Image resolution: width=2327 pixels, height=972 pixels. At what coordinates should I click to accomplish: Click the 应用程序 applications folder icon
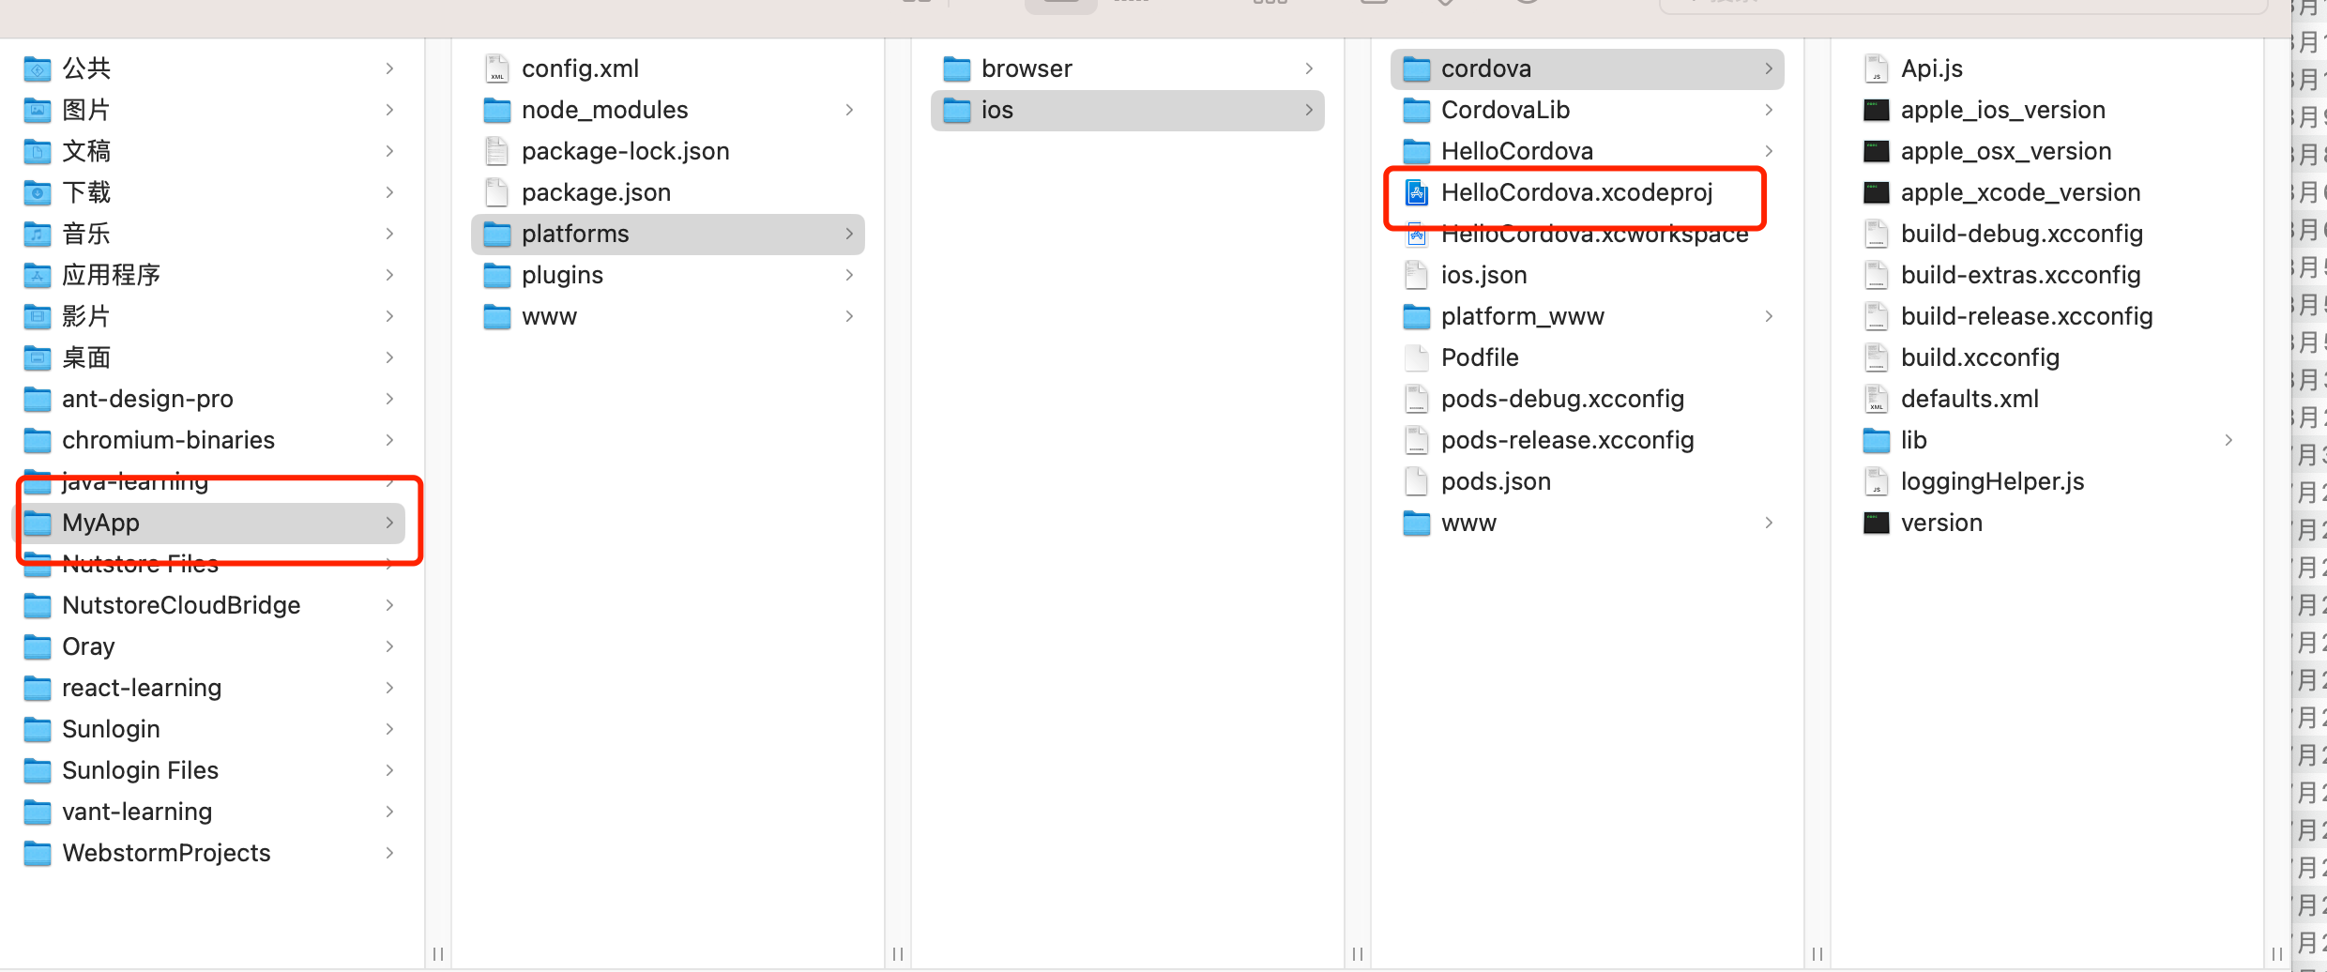[x=37, y=275]
